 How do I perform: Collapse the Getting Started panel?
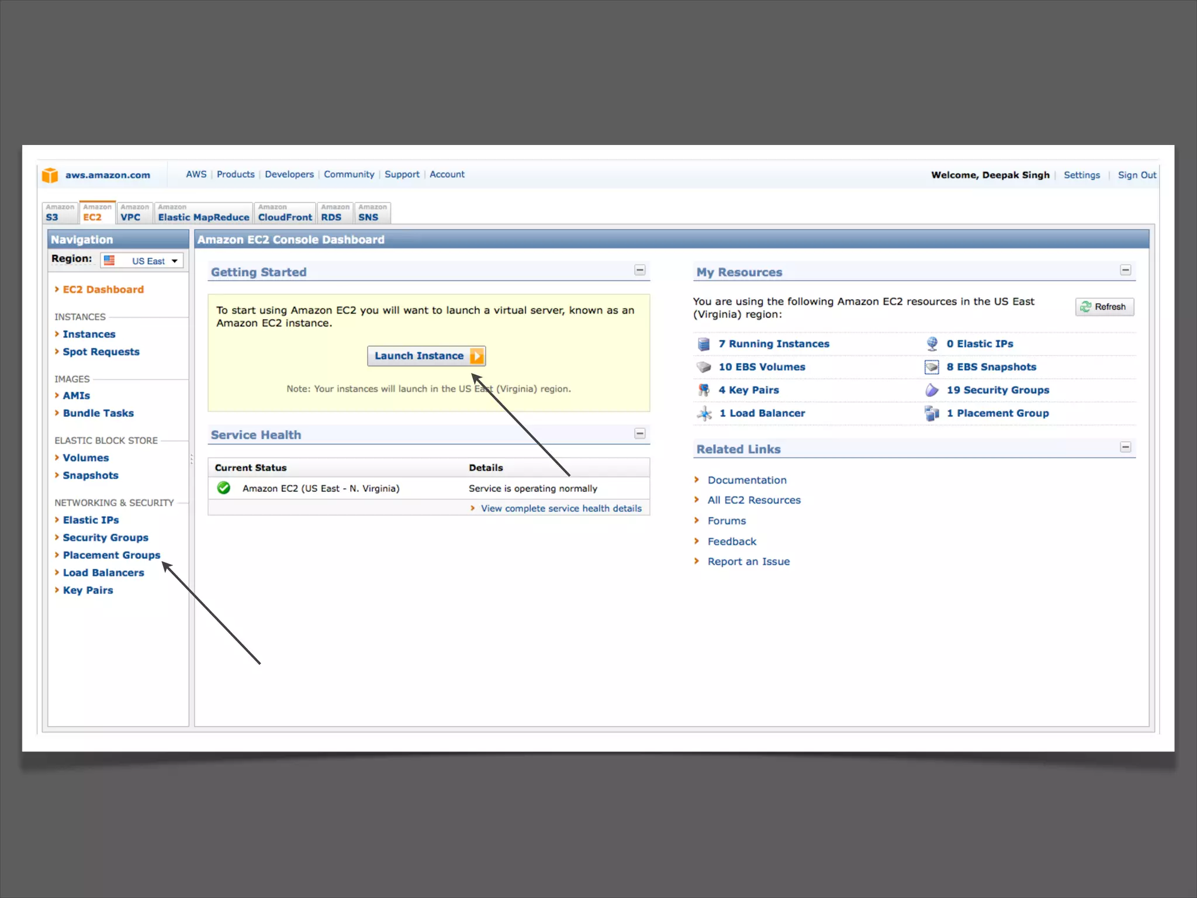coord(640,270)
